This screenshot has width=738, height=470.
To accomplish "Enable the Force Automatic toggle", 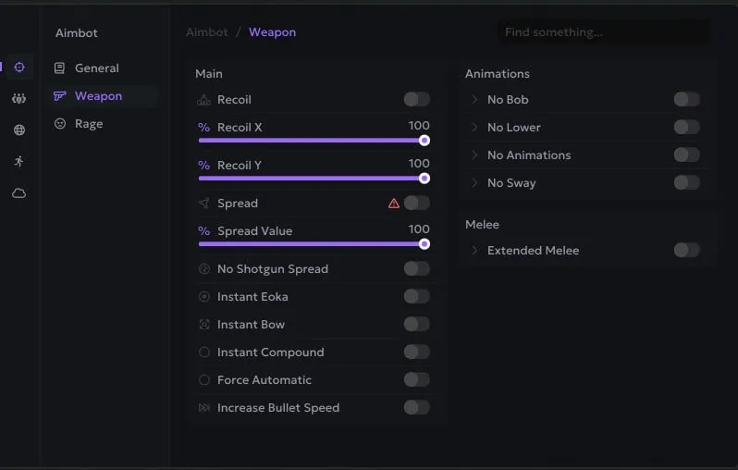I will [x=416, y=379].
